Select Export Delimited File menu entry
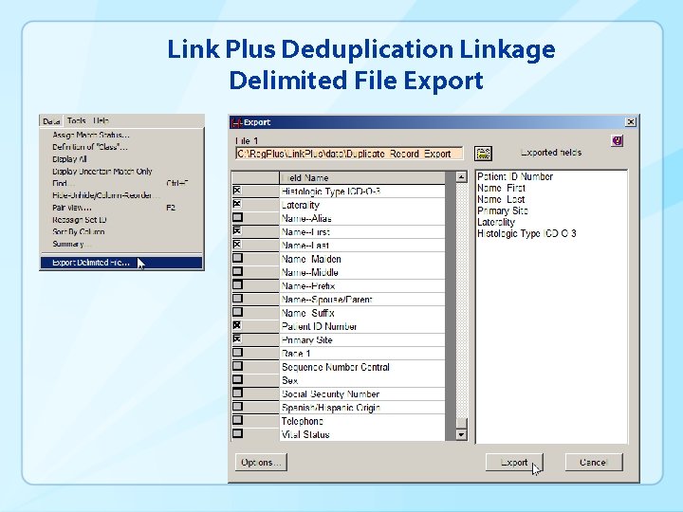Image resolution: width=683 pixels, height=512 pixels. click(121, 263)
